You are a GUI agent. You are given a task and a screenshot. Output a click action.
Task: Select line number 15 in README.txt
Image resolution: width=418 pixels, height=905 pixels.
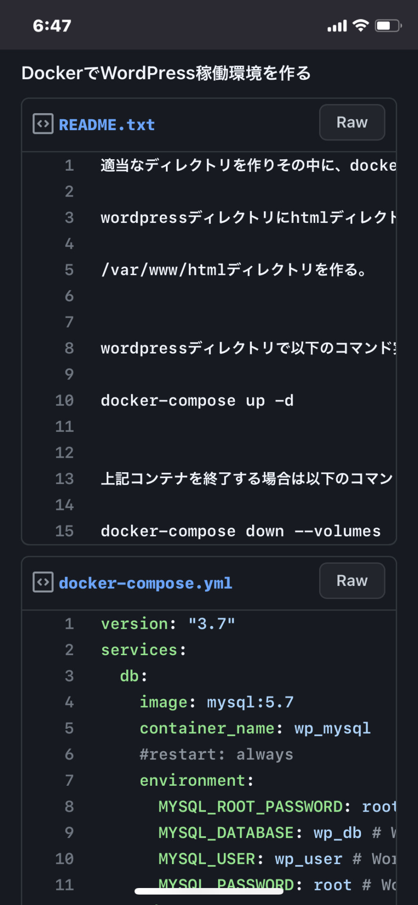coord(65,531)
